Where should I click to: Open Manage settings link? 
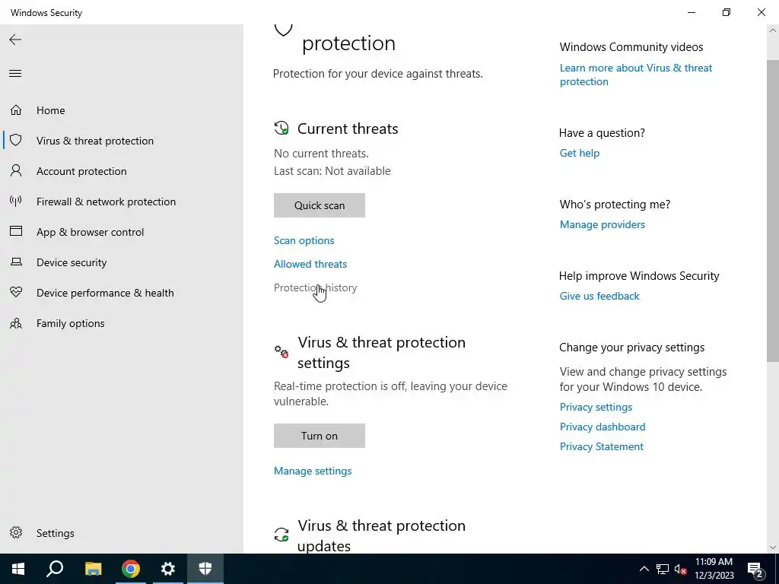coord(313,471)
